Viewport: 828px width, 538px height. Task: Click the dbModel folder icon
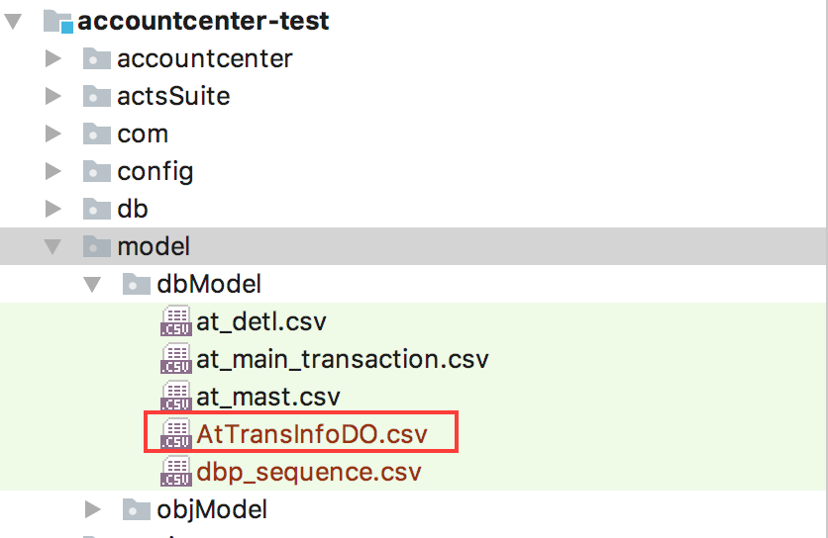click(x=137, y=284)
